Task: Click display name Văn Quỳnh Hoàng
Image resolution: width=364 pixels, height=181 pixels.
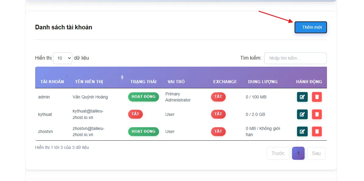Action: point(90,97)
